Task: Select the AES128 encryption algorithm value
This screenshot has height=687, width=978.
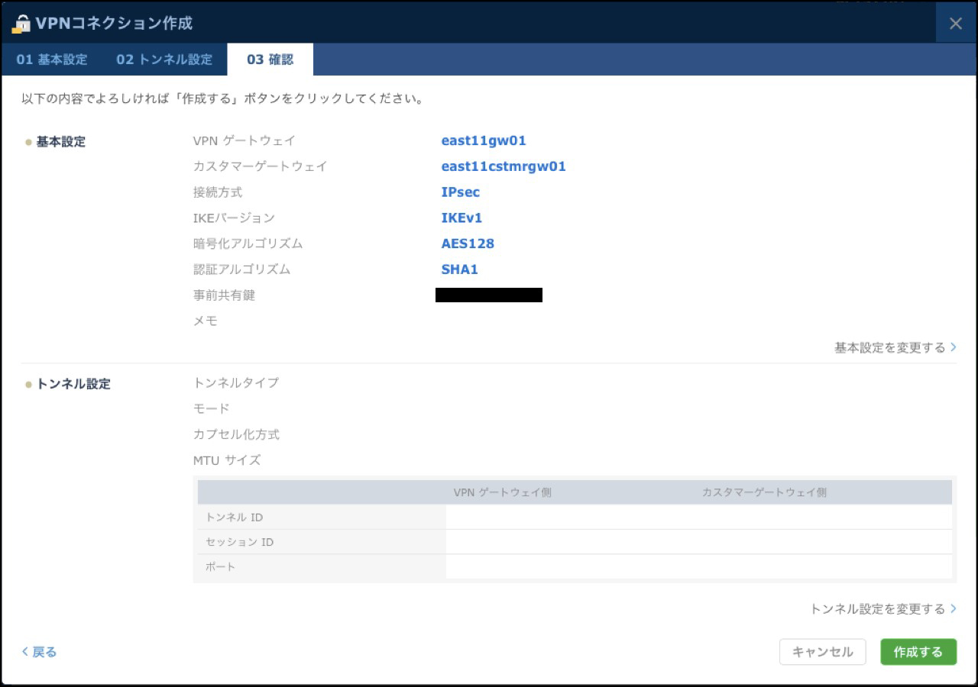Action: 468,244
